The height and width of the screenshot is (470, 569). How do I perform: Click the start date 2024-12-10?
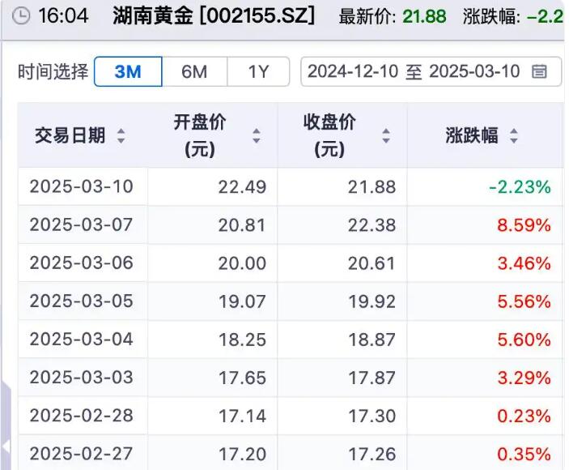coord(353,72)
